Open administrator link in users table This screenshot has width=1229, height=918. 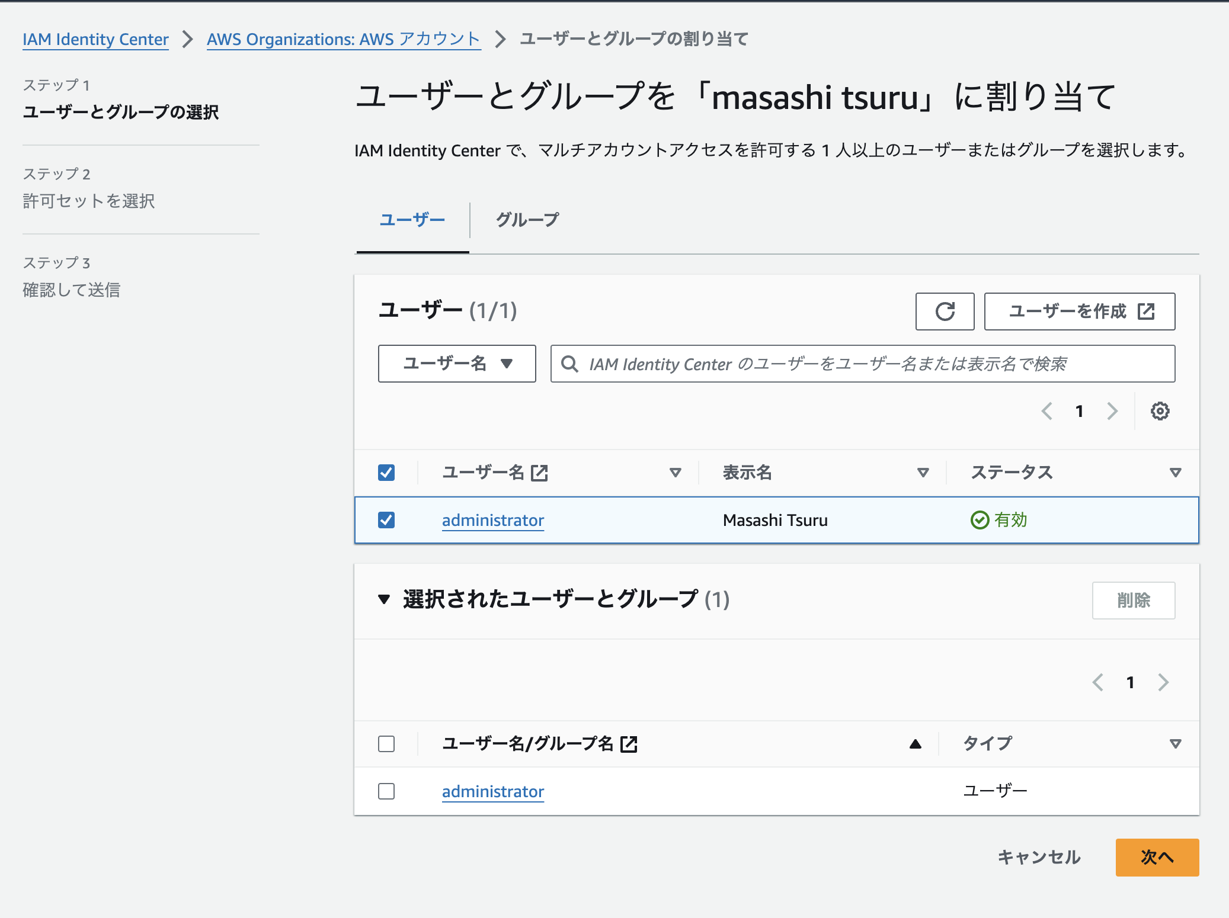click(x=493, y=521)
